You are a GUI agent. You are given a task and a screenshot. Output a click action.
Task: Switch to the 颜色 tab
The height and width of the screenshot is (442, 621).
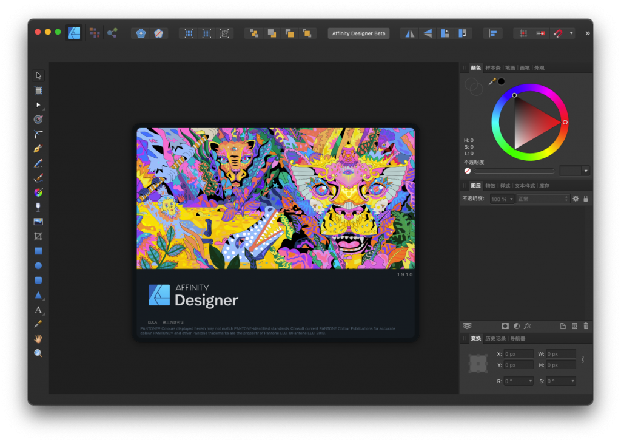475,68
